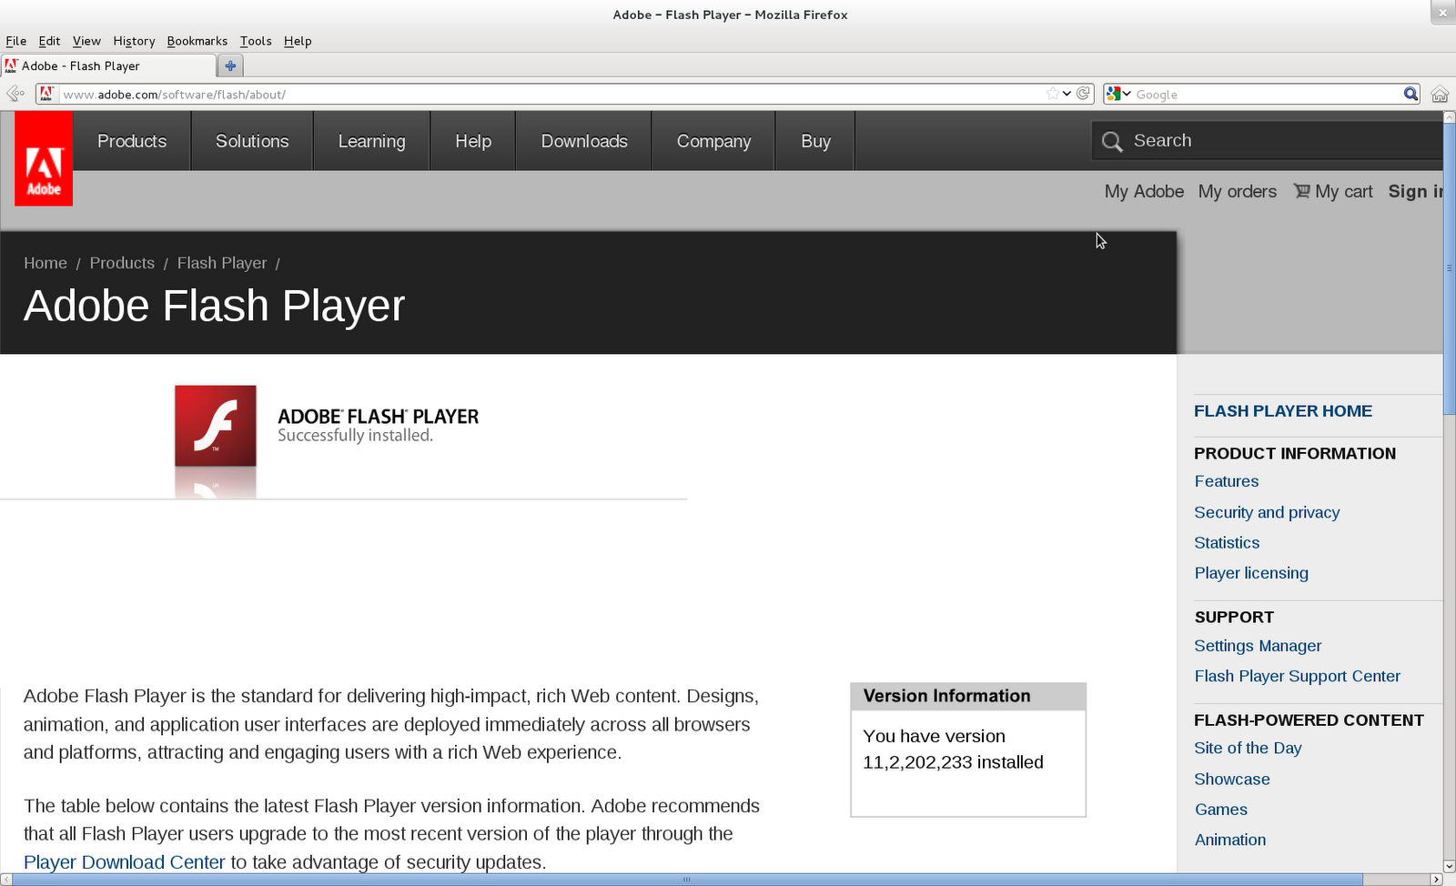The image size is (1456, 886).
Task: Open Buy in Adobe navigation bar
Action: [815, 141]
